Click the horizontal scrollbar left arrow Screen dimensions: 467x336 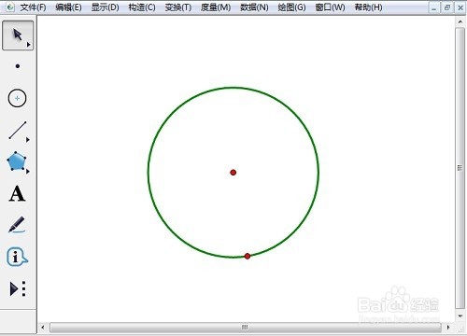click(x=43, y=328)
